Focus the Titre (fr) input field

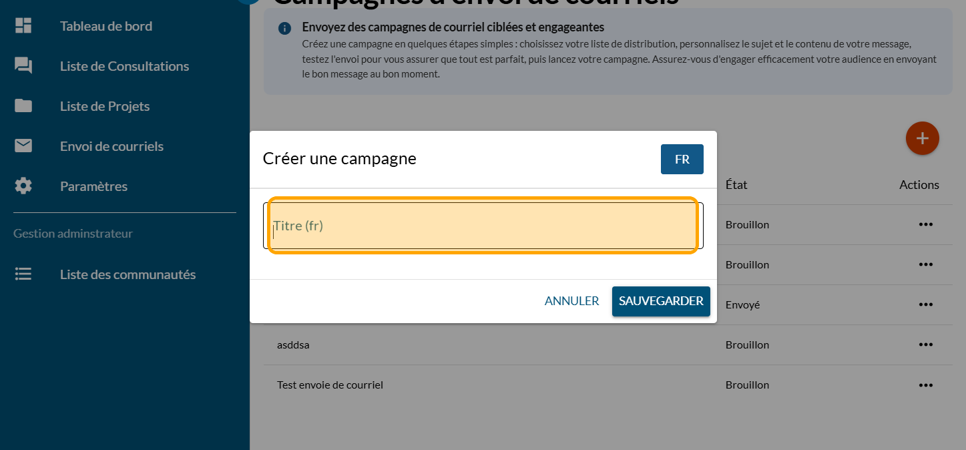pyautogui.click(x=483, y=226)
